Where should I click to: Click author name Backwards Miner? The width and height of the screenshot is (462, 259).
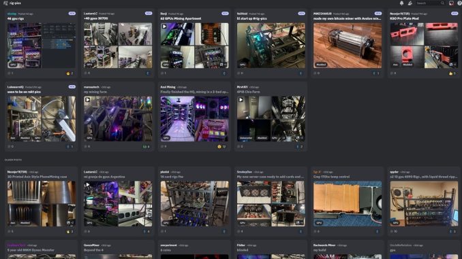pos(325,245)
